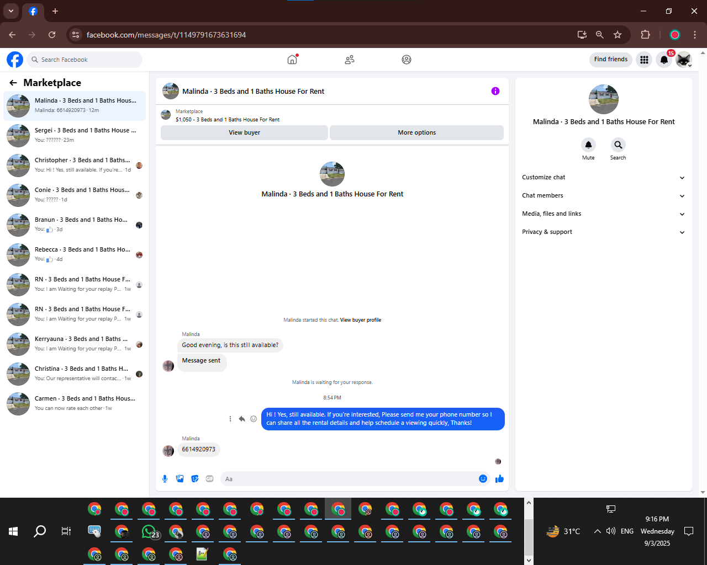Open Branun conversation in the list

coord(75,225)
